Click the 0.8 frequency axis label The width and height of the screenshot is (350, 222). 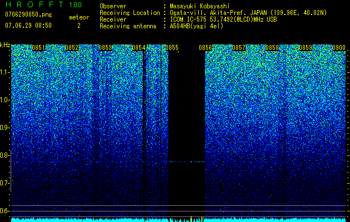coord(4,155)
